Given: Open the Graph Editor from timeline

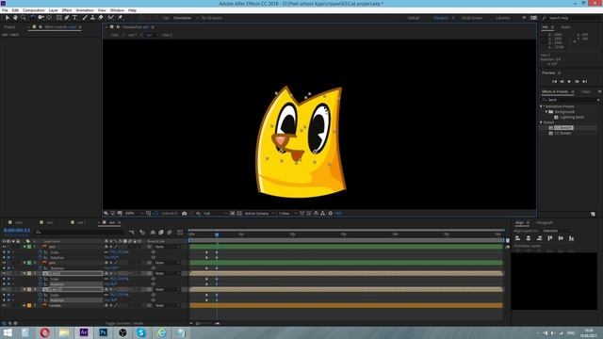Looking at the screenshot, I should 180,233.
